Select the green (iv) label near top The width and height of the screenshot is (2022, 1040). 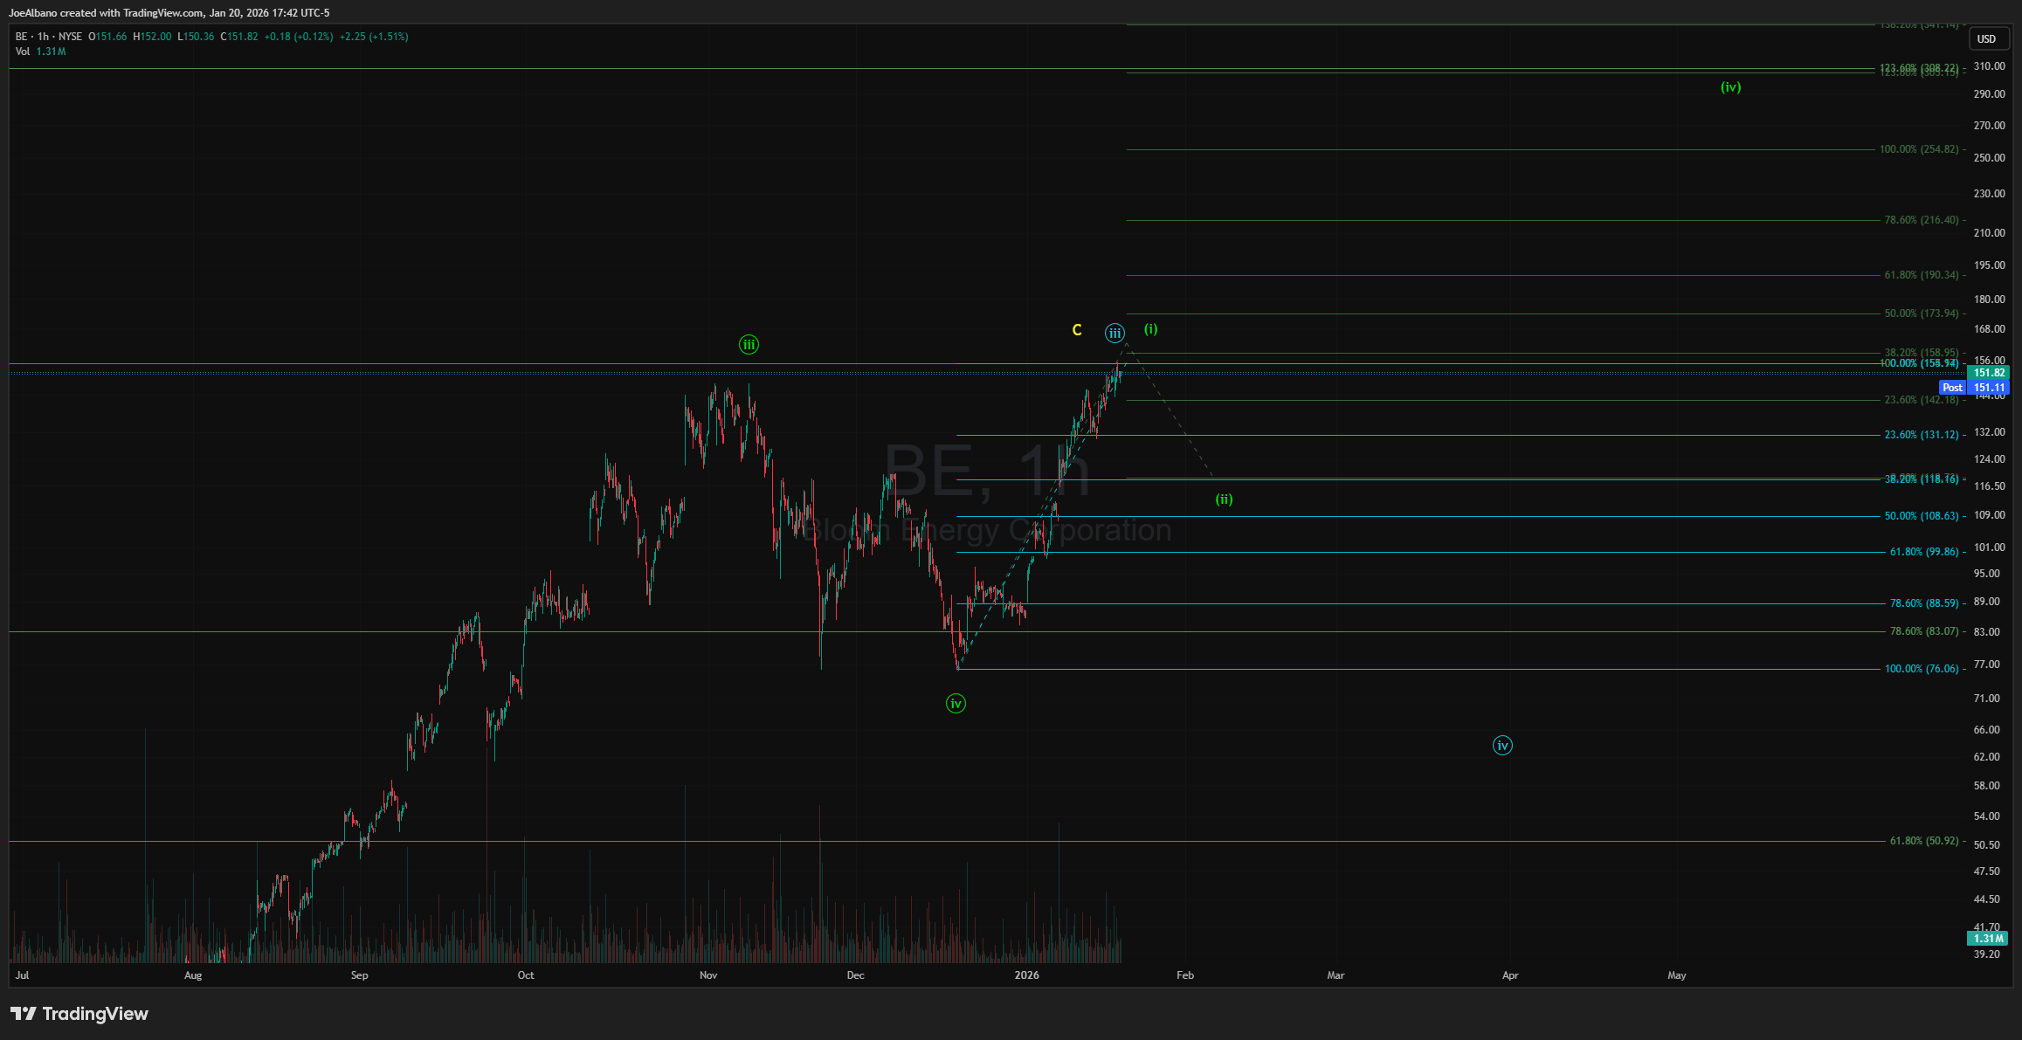(x=1730, y=87)
